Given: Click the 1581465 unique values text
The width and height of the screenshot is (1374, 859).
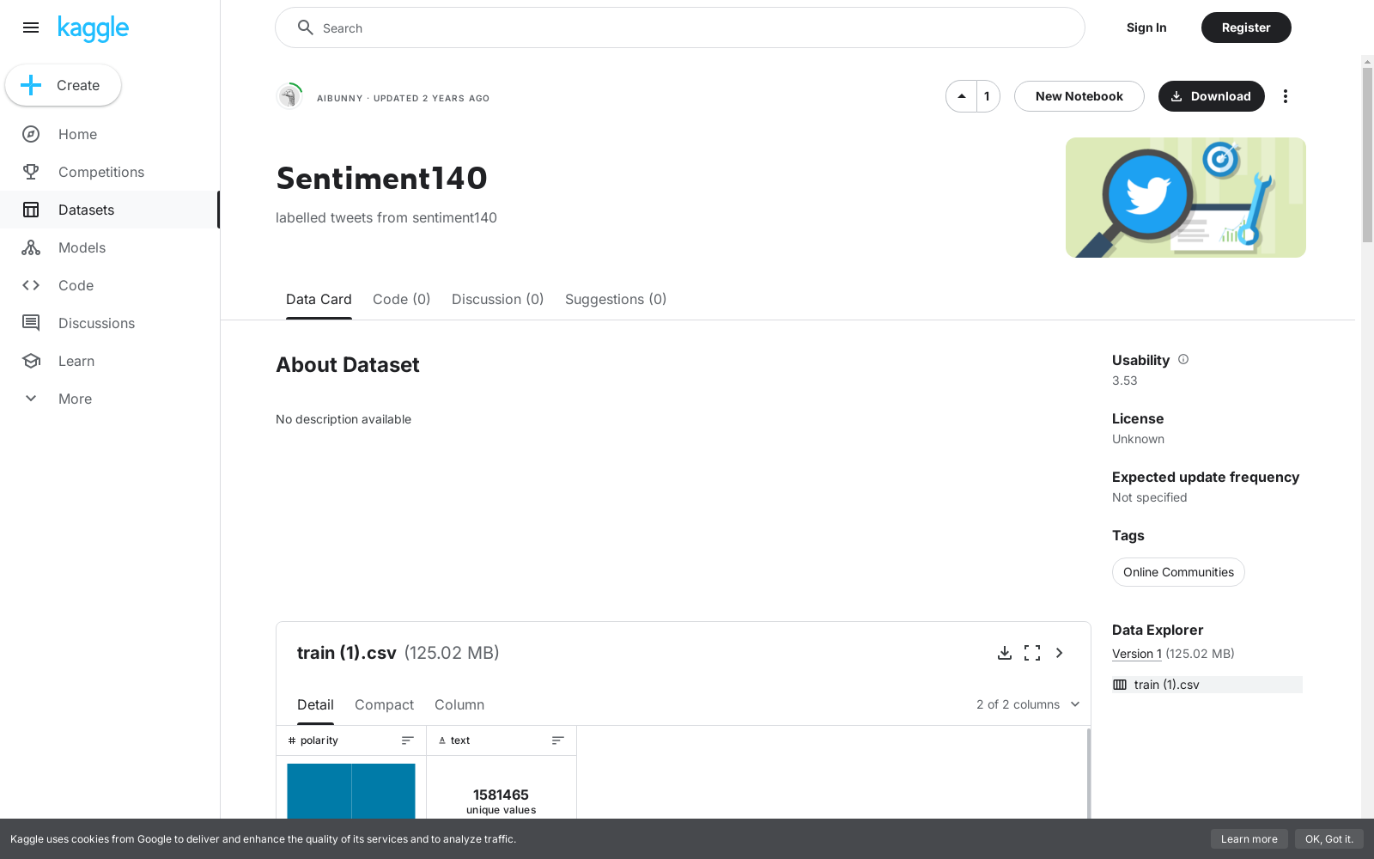Looking at the screenshot, I should pos(501,801).
